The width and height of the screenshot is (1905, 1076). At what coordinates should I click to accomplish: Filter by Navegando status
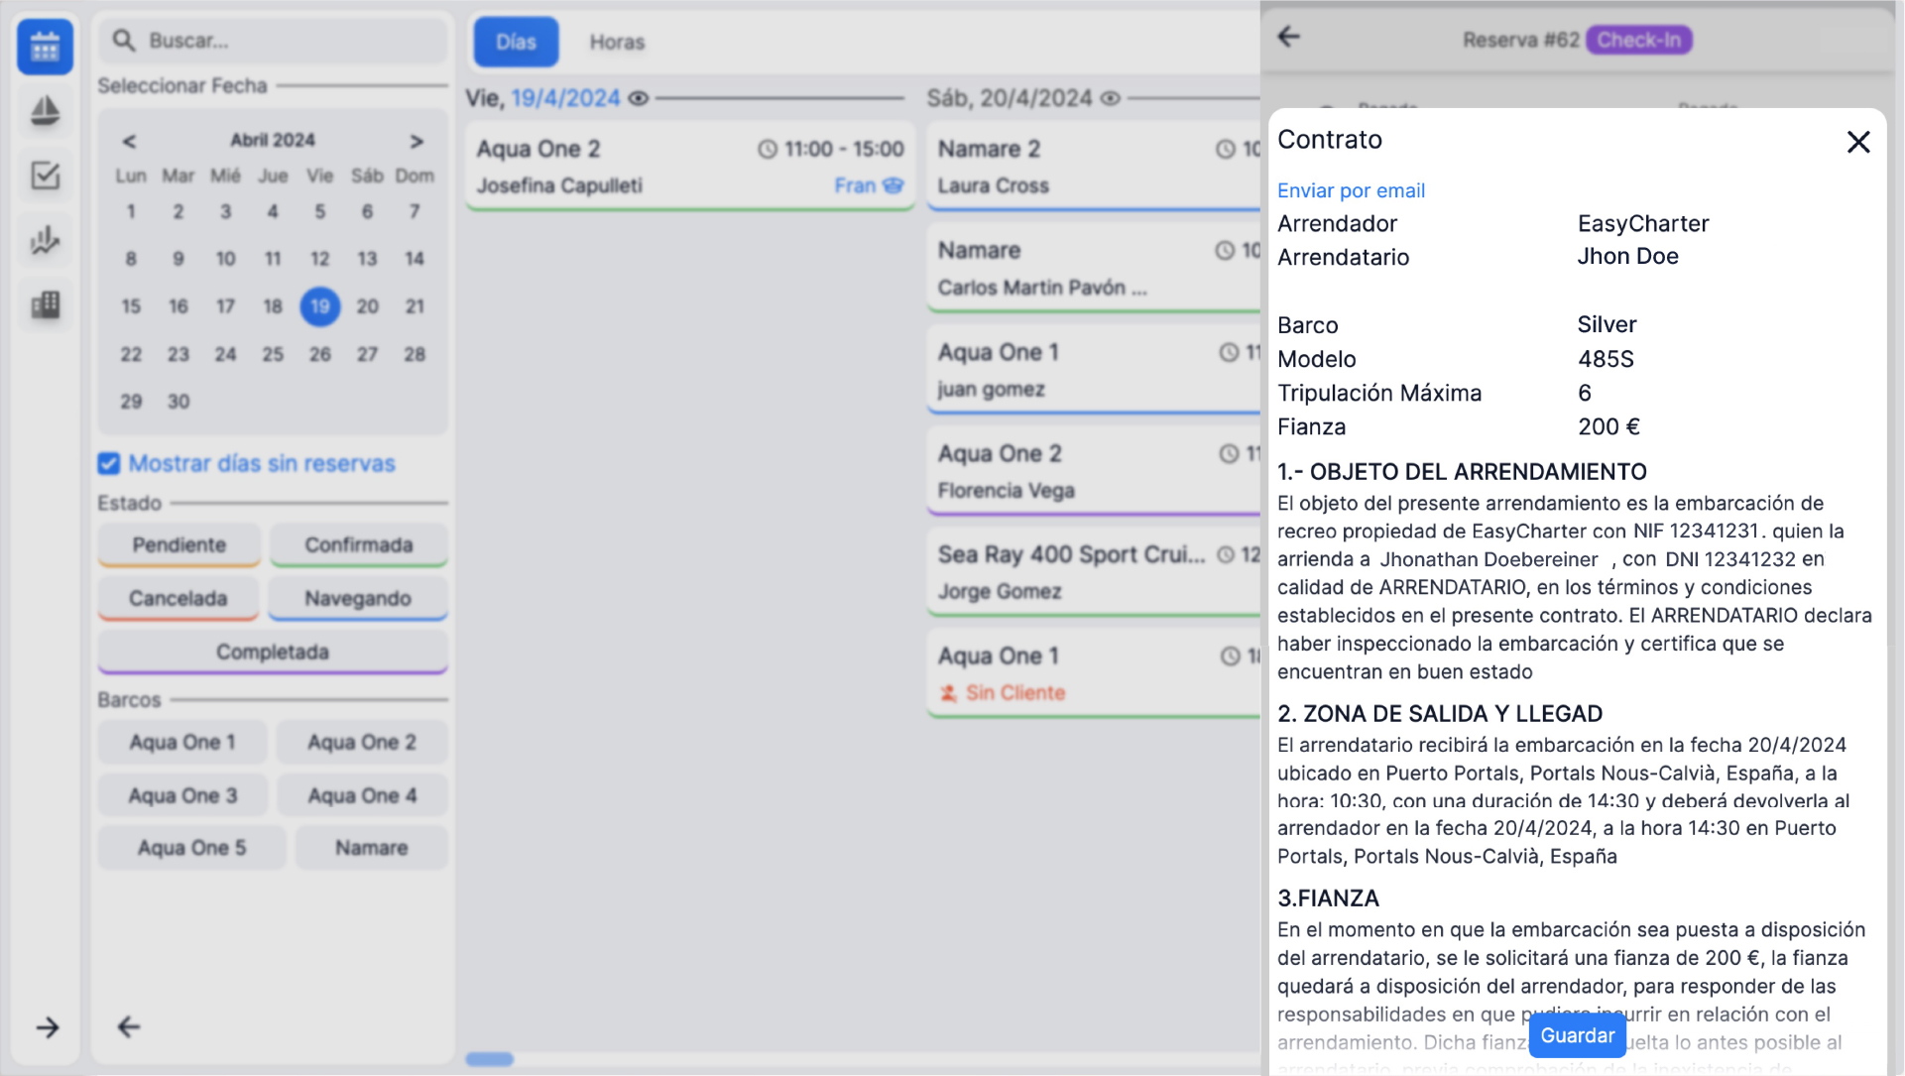[x=358, y=598]
